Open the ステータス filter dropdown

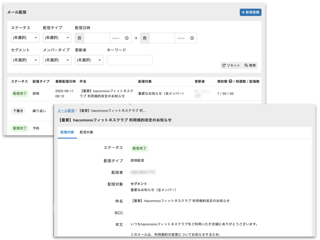coord(25,38)
